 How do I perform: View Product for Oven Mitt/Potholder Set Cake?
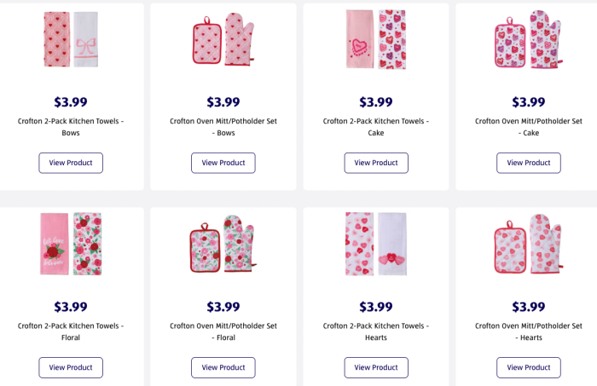[x=529, y=163]
